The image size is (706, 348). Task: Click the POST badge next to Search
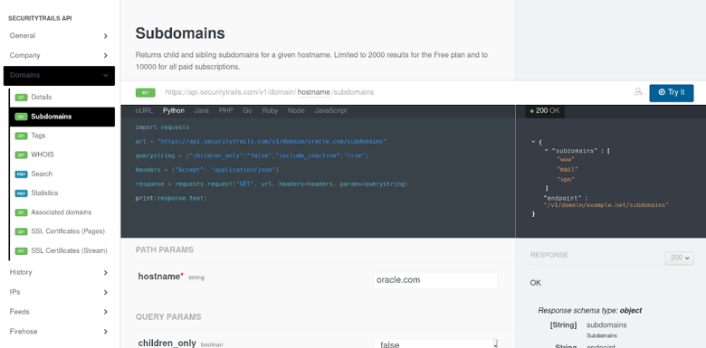(x=21, y=174)
